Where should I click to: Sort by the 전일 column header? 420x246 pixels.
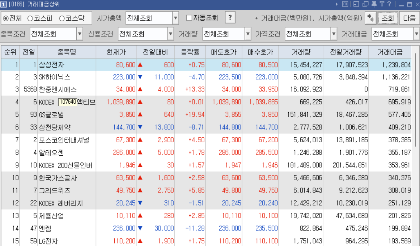point(29,52)
